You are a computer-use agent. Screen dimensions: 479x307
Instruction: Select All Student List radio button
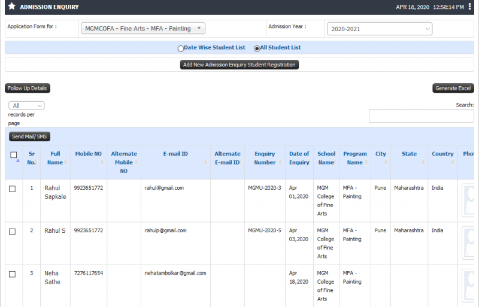click(257, 48)
